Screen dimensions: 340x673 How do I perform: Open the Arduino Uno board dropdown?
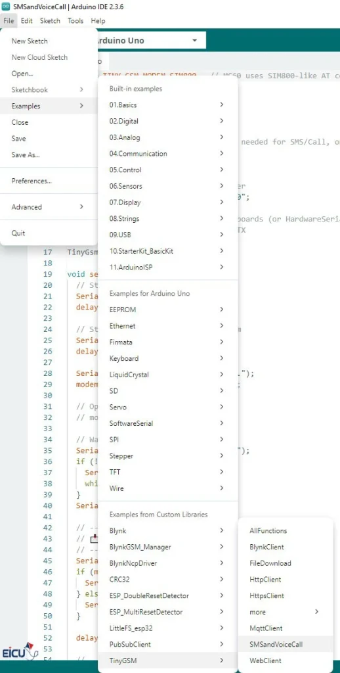pos(150,41)
